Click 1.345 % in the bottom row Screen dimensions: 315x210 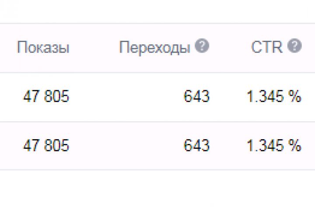[274, 146]
